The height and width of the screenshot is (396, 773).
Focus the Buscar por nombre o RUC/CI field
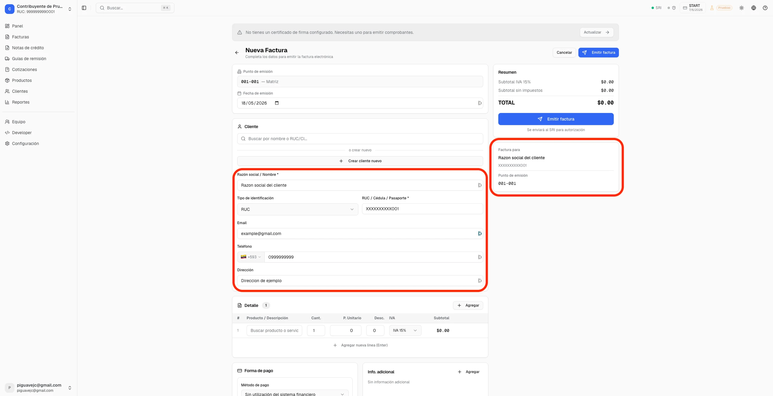(360, 139)
